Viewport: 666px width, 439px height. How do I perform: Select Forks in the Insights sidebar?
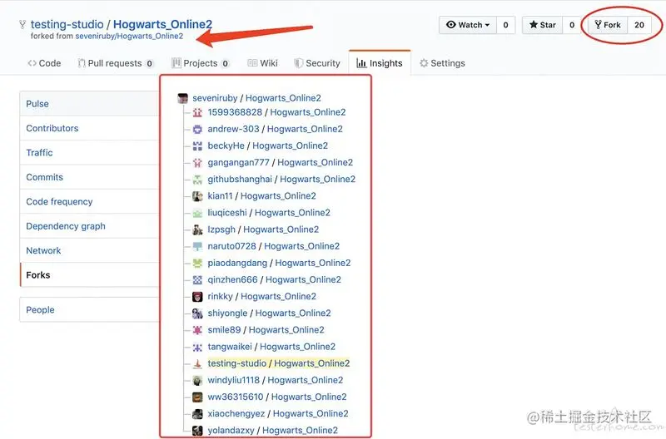pos(89,275)
